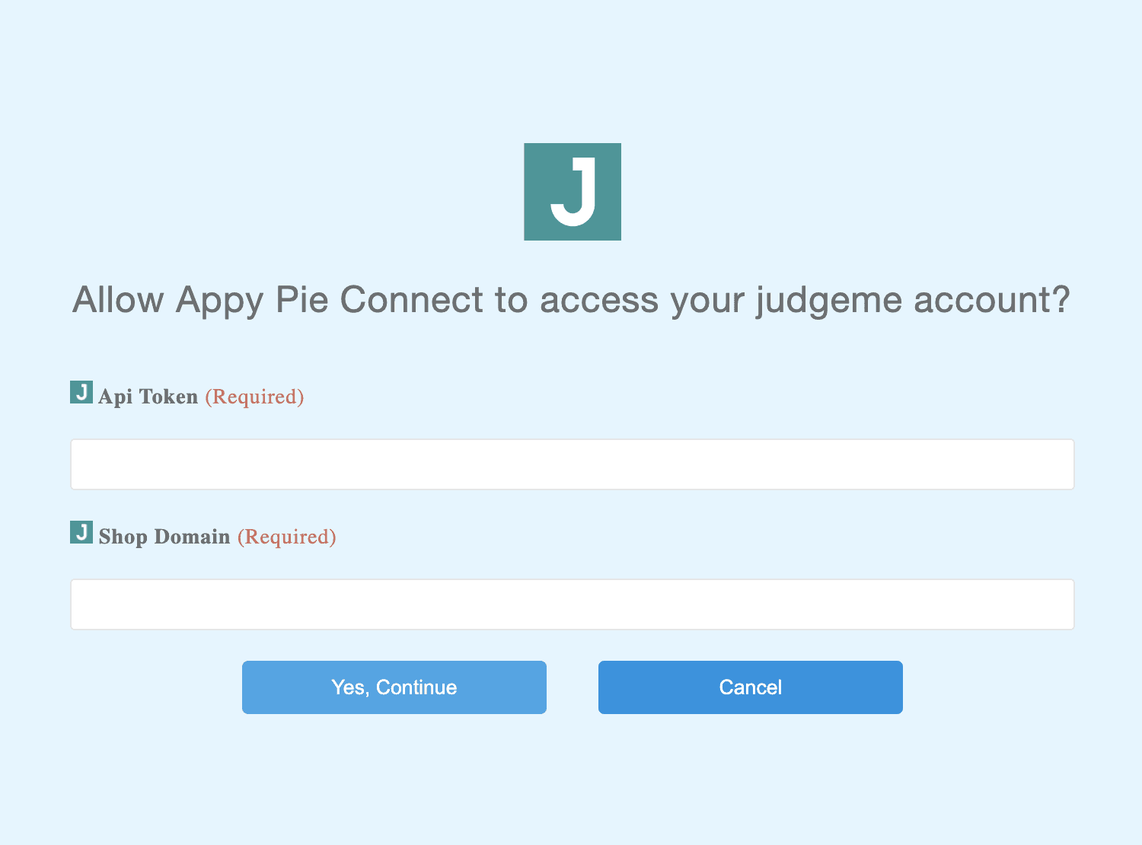Screen dimensions: 1142x845
Task: Click the 'Appy Pie Connect' heading text
Action: pyautogui.click(x=330, y=300)
